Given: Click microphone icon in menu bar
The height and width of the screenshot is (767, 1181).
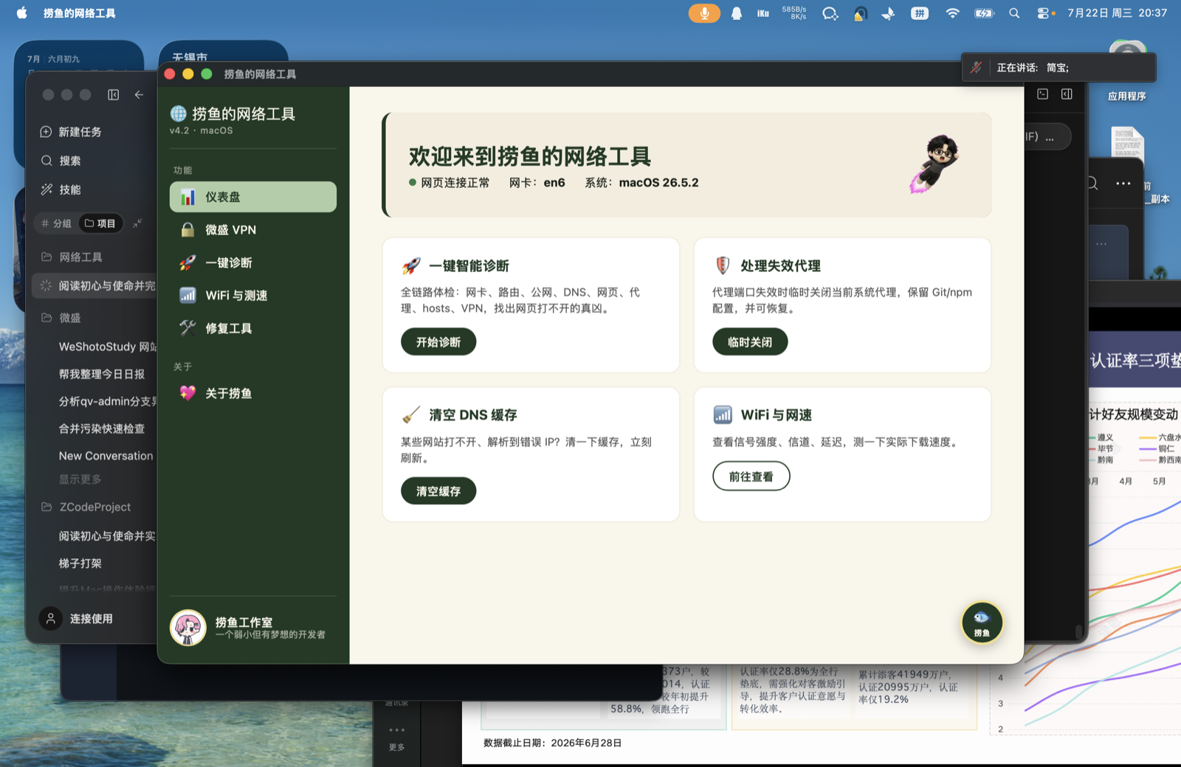Looking at the screenshot, I should click(704, 13).
